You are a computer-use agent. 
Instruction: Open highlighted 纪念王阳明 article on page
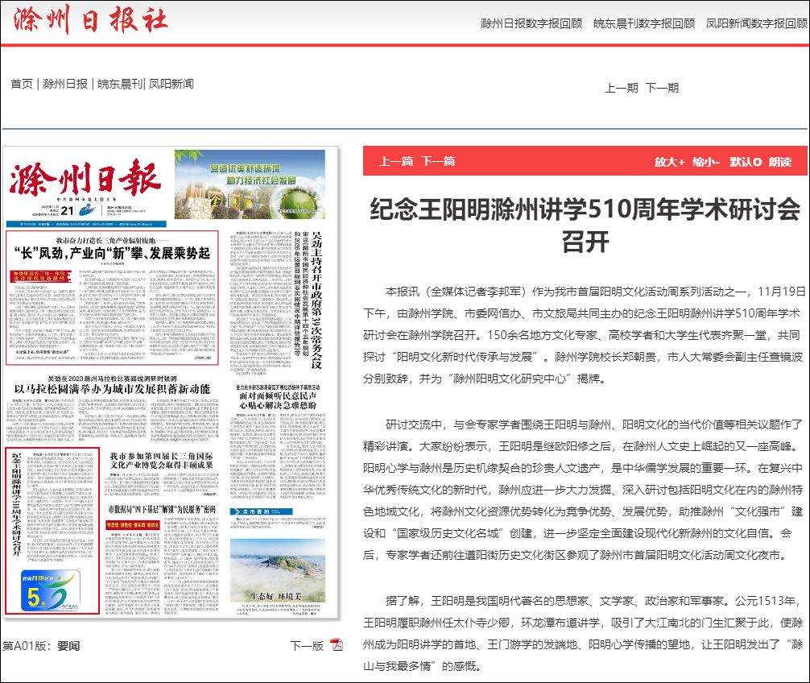52,531
